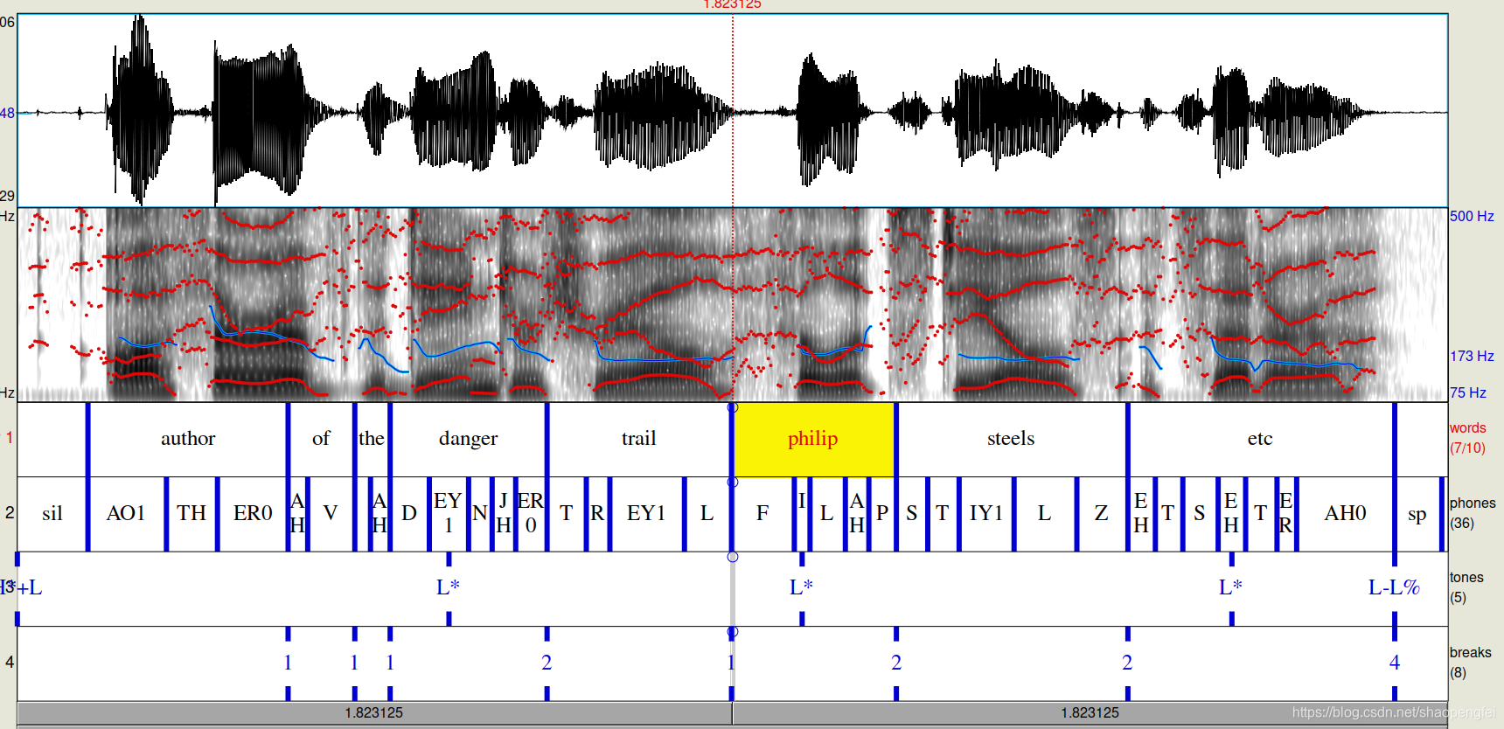Select the 'AH0' phone interval
The height and width of the screenshot is (729, 1504).
coord(1345,514)
